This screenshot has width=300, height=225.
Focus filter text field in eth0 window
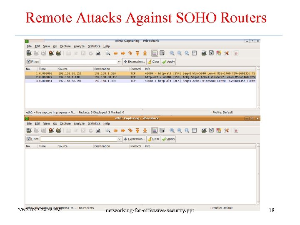(x=78, y=62)
